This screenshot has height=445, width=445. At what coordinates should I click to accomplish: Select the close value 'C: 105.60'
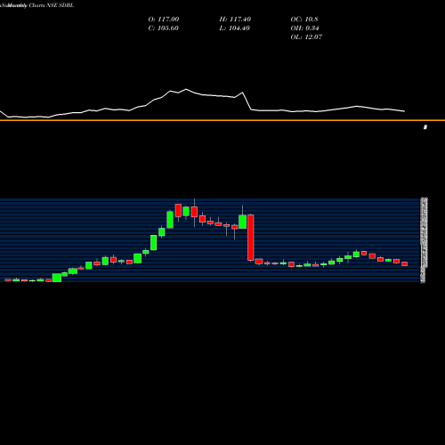tap(163, 28)
